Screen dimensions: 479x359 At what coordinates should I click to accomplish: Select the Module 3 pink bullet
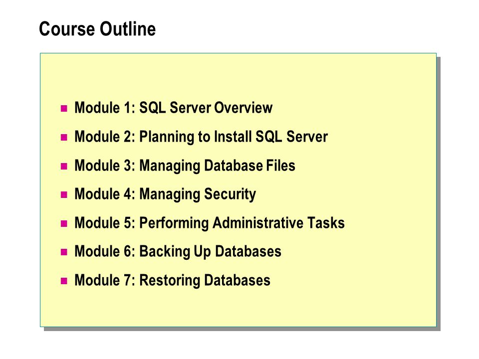coord(64,166)
